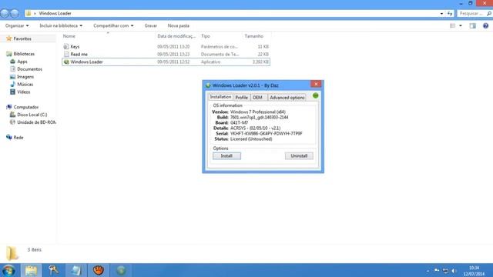This screenshot has height=277, width=493.
Task: Toggle the preview pane icon
Action: pyautogui.click(x=472, y=25)
